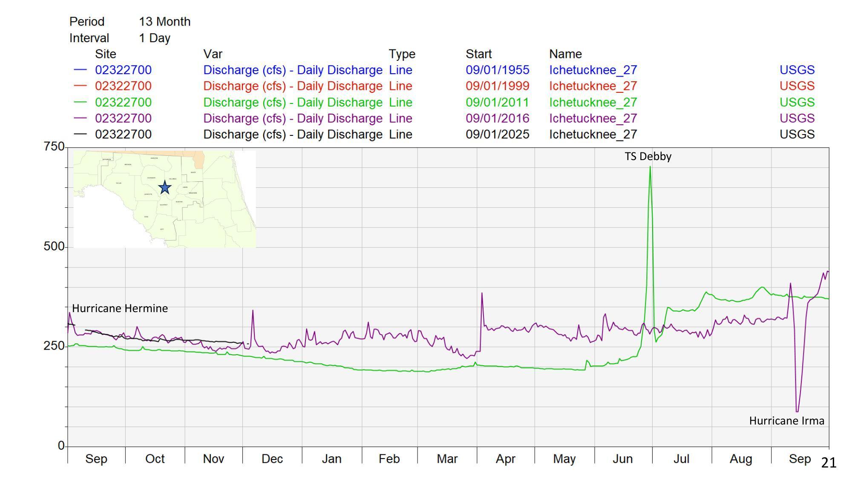Click the Jun month label on axis
This screenshot has width=852, height=479.
tap(622, 459)
